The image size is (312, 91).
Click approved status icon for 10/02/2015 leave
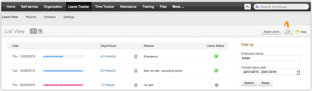pos(216,71)
